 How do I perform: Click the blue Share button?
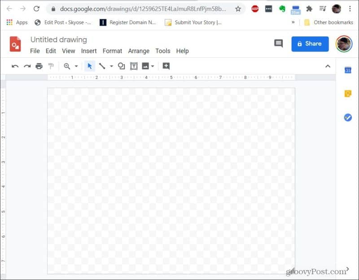[310, 44]
